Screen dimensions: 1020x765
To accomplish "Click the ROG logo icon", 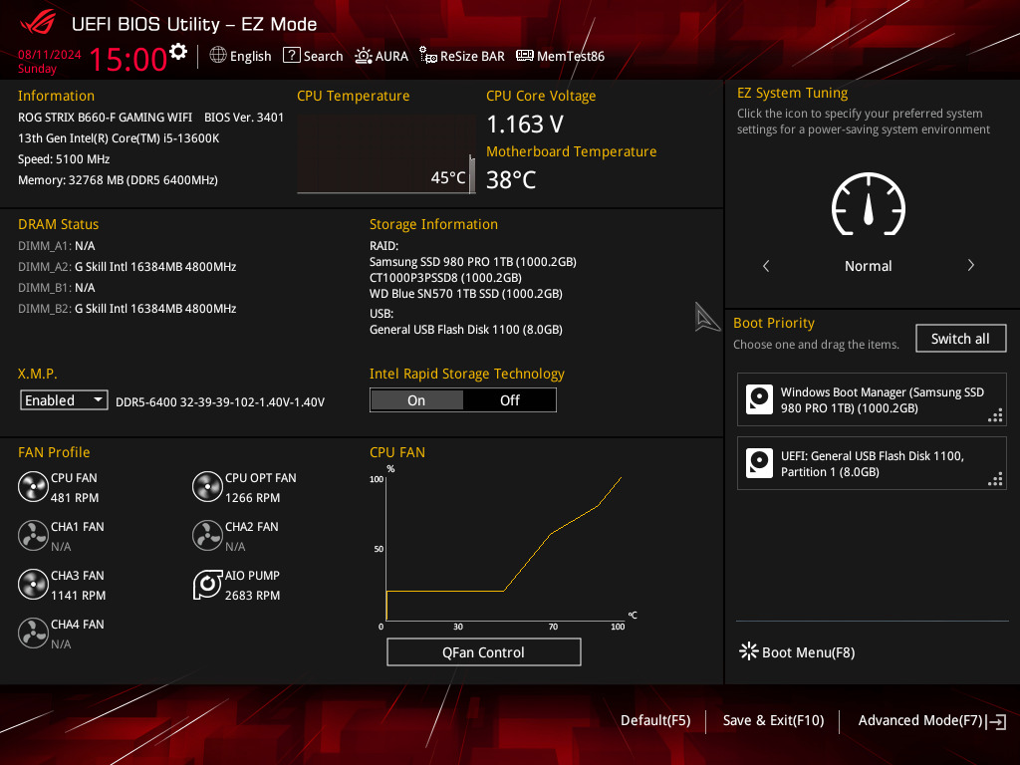I will point(38,24).
